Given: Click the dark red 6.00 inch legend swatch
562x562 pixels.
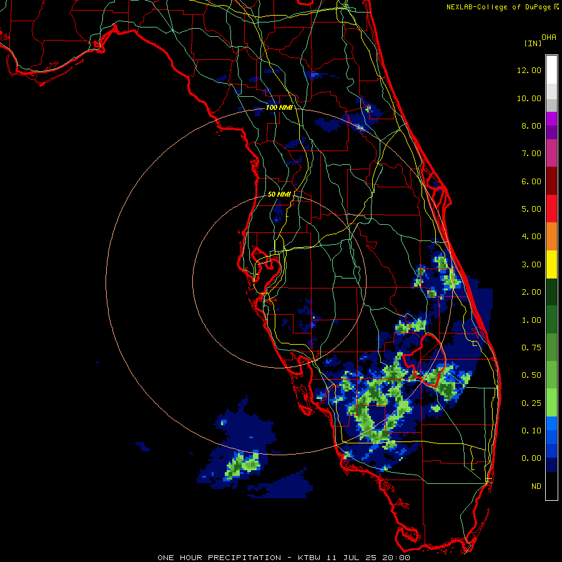Looking at the screenshot, I should [x=551, y=181].
